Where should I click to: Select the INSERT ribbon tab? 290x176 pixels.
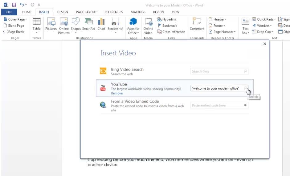[44, 12]
